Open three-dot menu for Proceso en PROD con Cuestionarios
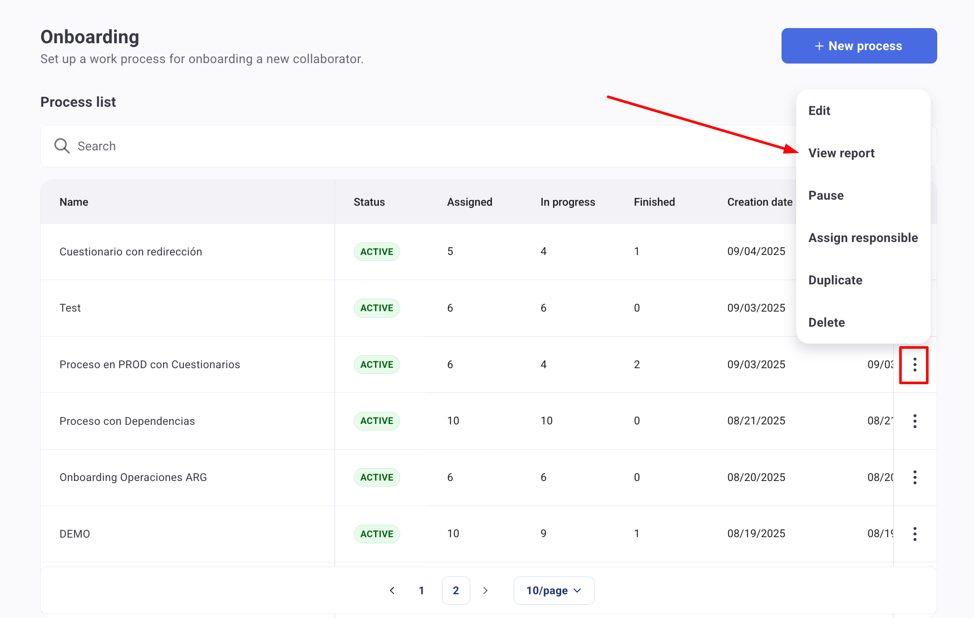Viewport: 974px width, 618px height. [x=914, y=365]
